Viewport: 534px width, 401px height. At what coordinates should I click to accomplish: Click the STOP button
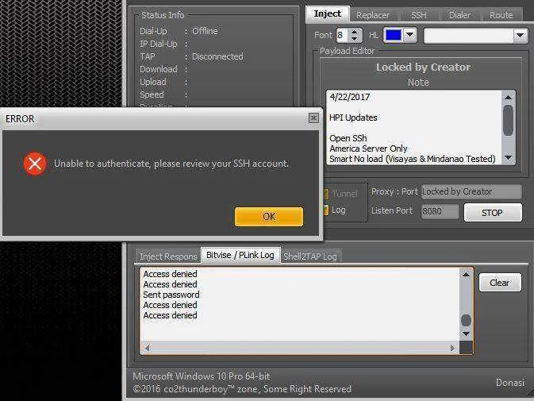tap(493, 213)
